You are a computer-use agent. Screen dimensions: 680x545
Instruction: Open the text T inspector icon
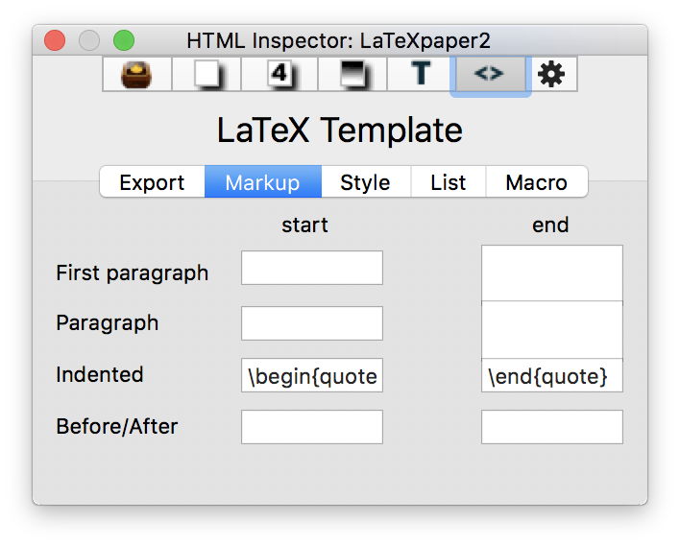[x=421, y=74]
